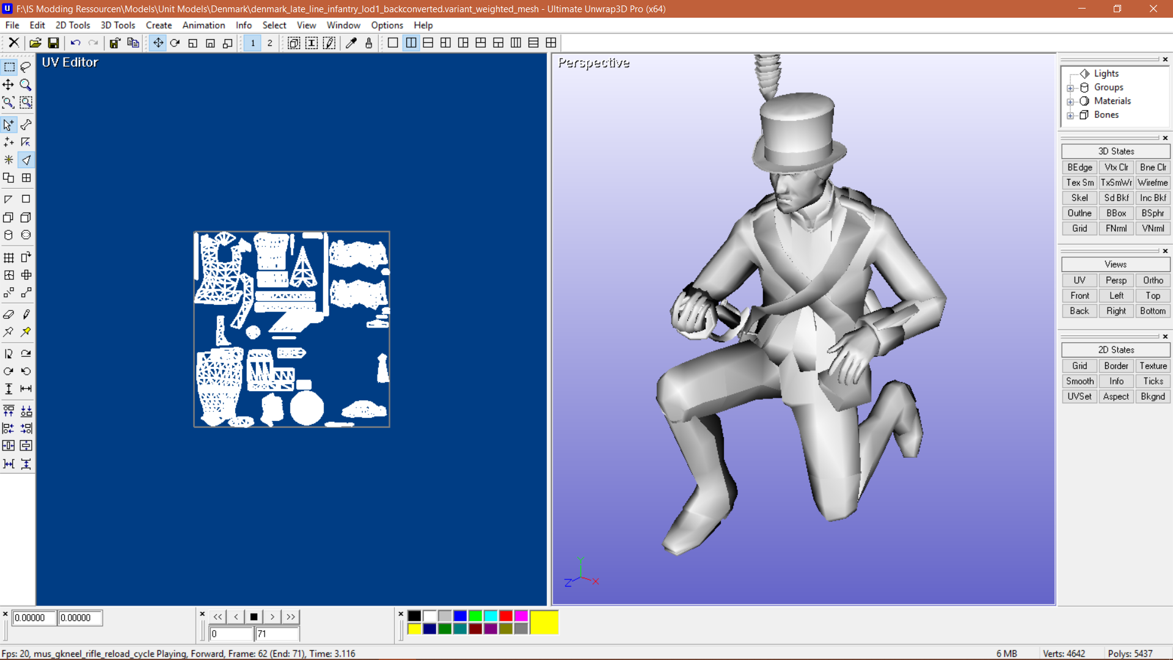Expand the Groups tree node
The width and height of the screenshot is (1173, 660).
coord(1070,88)
